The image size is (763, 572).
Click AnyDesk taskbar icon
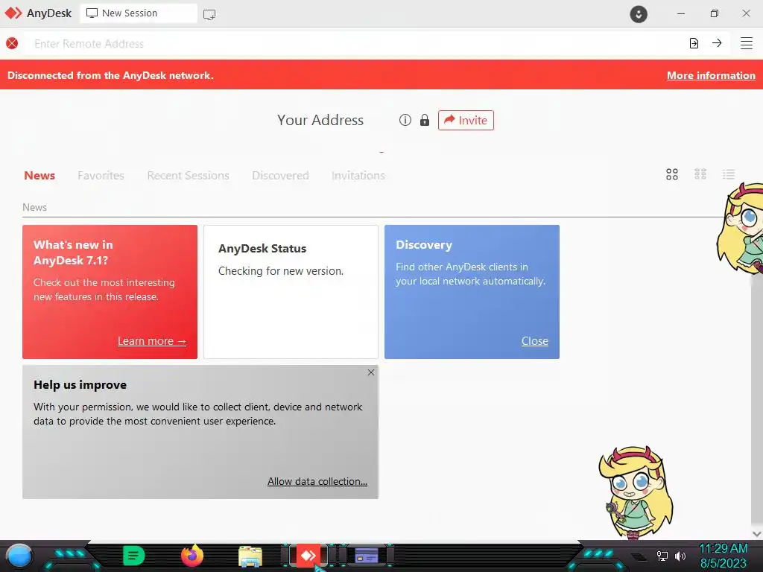tap(308, 555)
